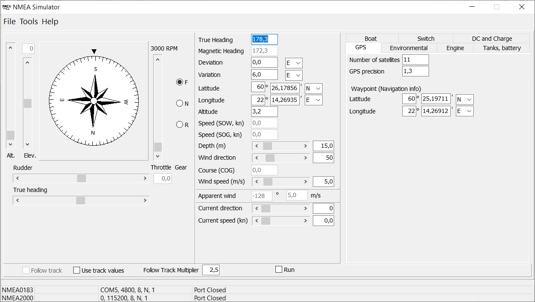Select the Switch panel tab

click(x=425, y=38)
